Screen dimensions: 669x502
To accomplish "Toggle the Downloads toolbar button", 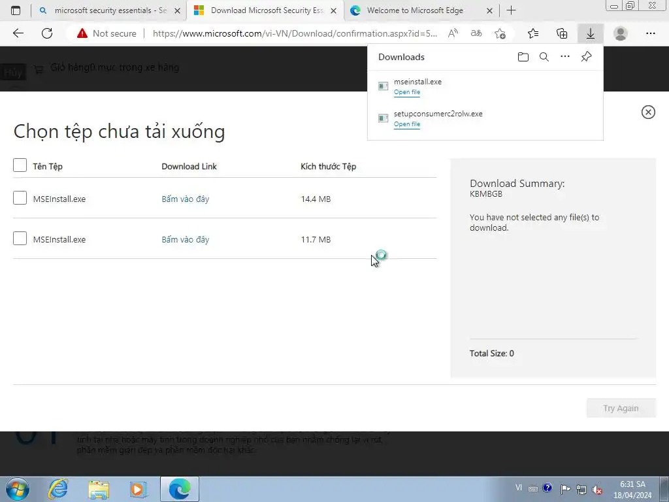I will [x=591, y=33].
